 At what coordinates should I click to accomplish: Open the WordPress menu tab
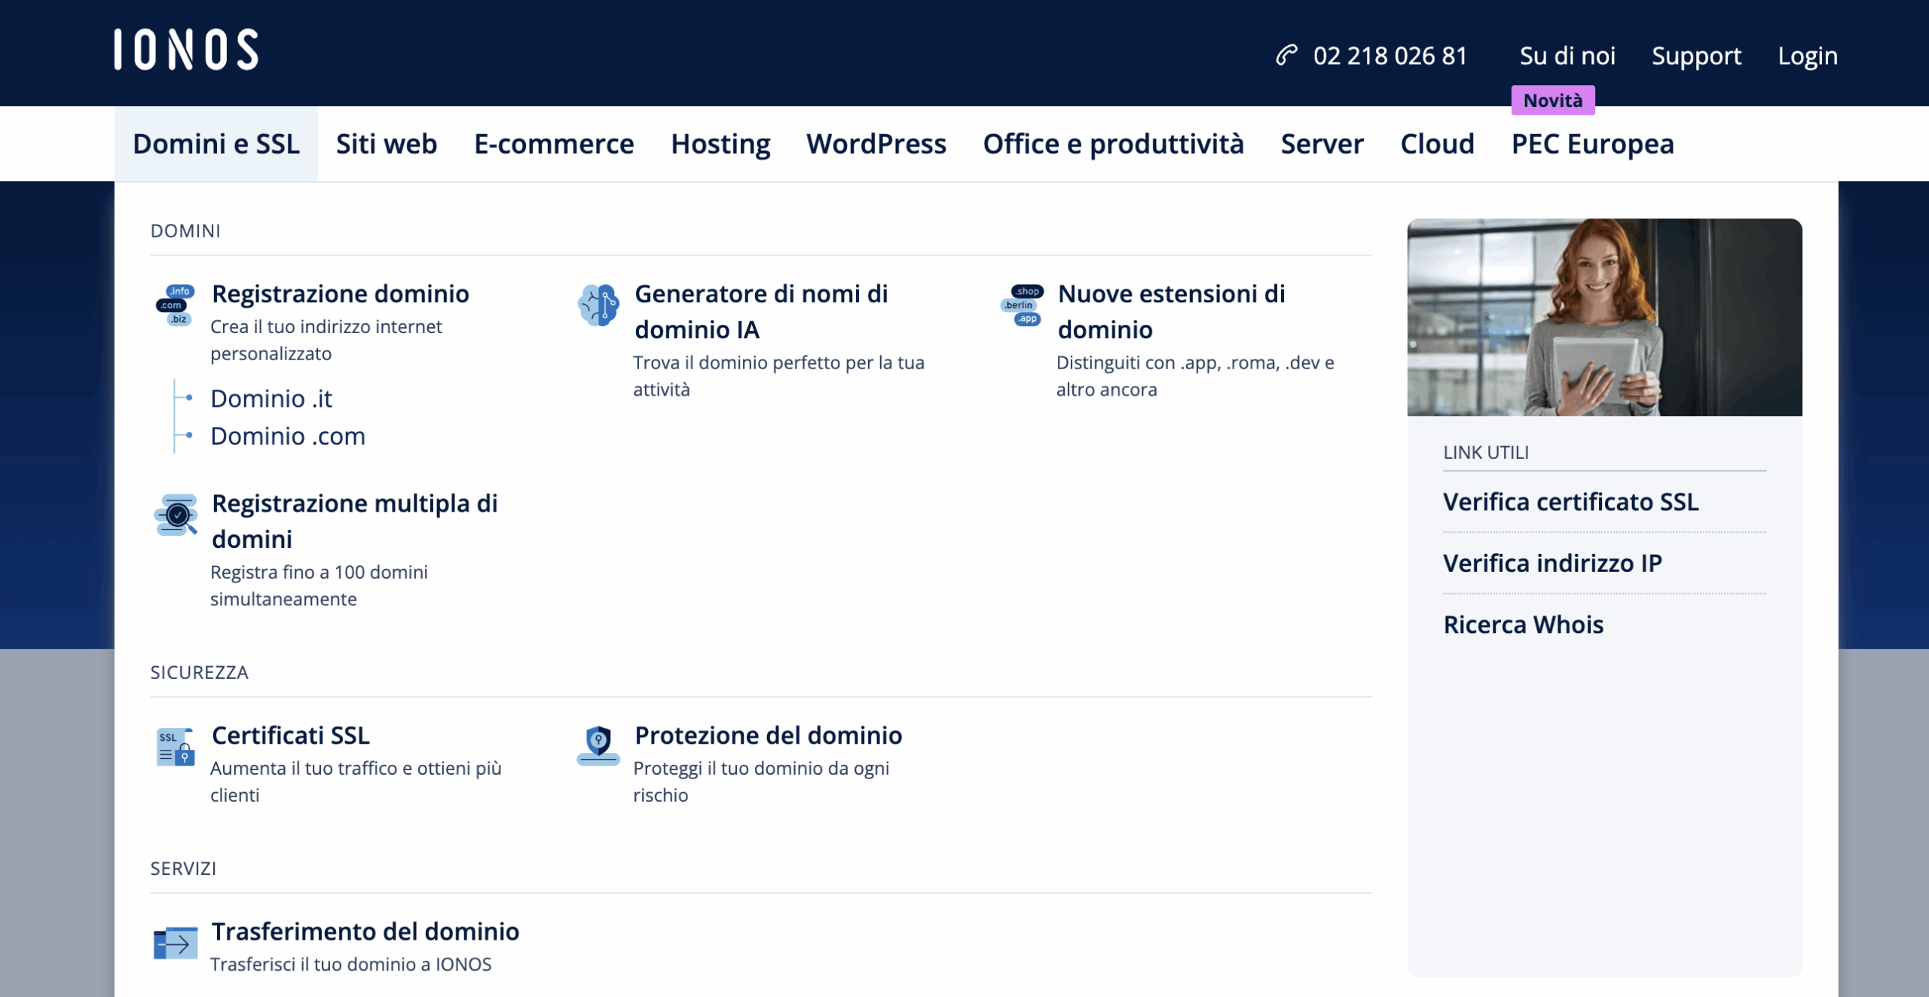(x=876, y=144)
